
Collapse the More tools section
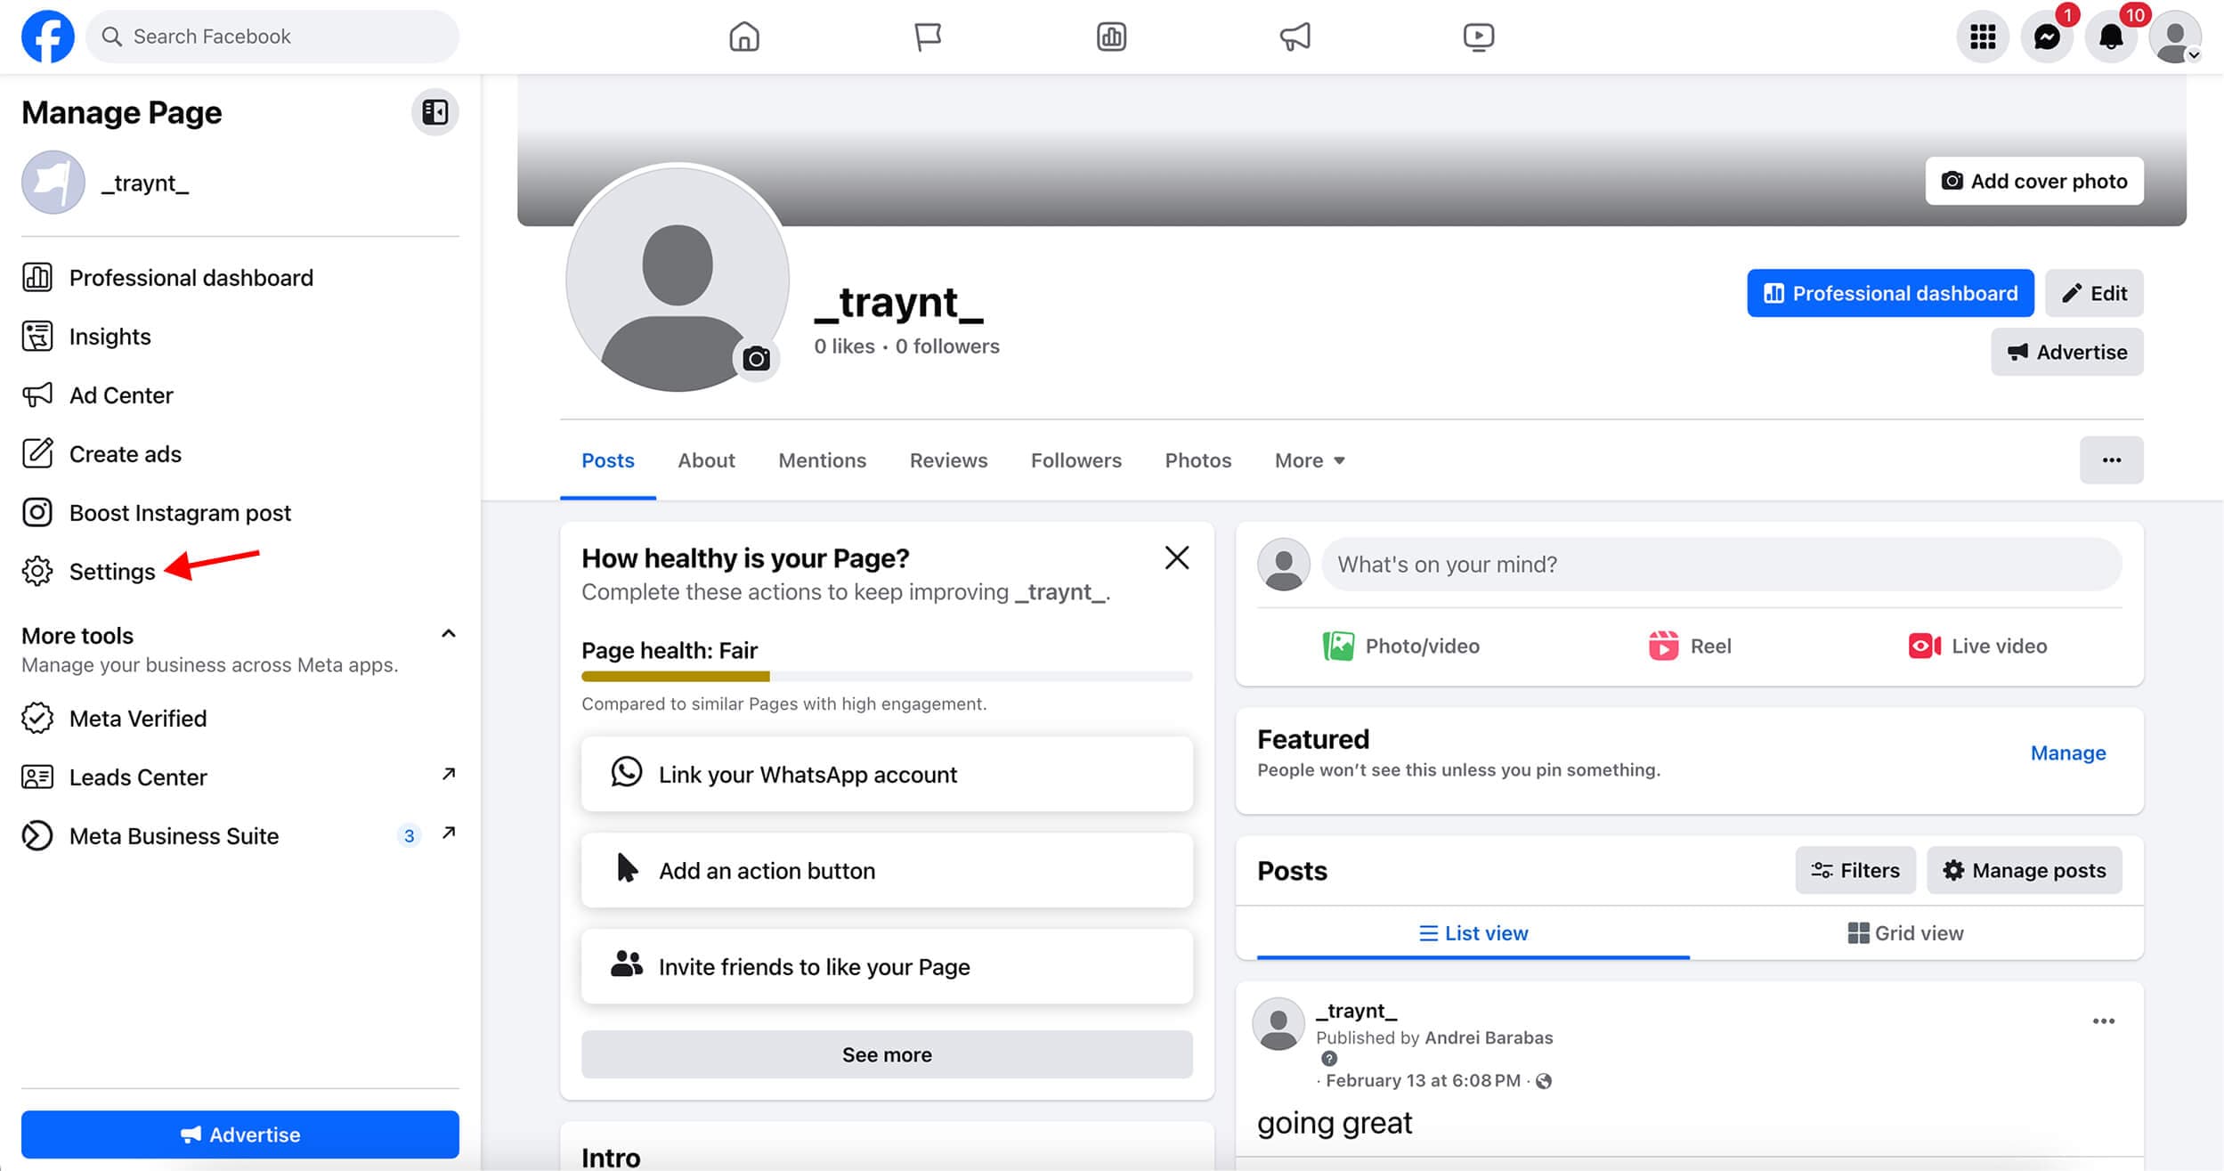tap(449, 634)
